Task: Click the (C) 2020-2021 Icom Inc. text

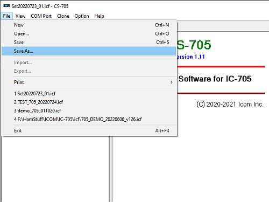Action: 230,105
